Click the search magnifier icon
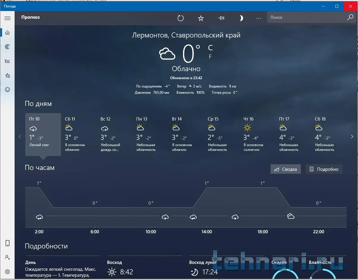Screen dimensions: 358x280 click(x=350, y=18)
